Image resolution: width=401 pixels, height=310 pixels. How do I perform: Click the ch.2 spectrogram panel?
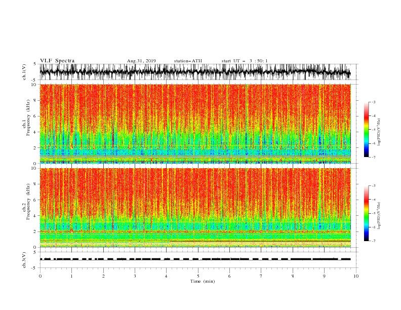coord(195,208)
